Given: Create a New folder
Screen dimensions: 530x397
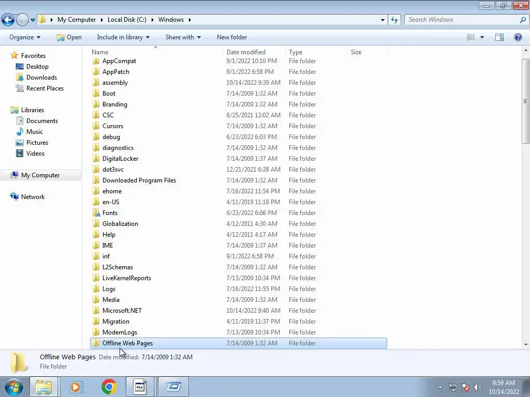Looking at the screenshot, I should pos(232,37).
